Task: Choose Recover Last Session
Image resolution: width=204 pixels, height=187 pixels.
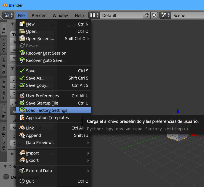Action: pos(53,53)
